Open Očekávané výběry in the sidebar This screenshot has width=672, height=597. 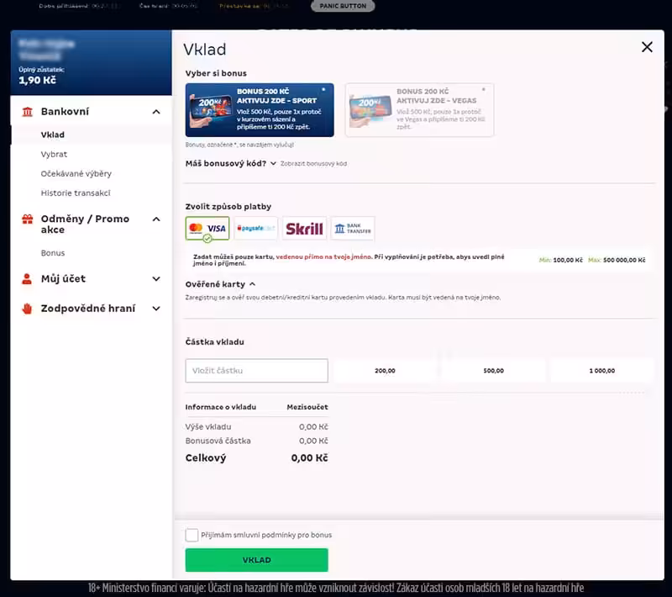click(76, 174)
